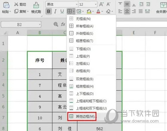
Task: Click the Paste clipboard icon
Action: pyautogui.click(x=6, y=5)
